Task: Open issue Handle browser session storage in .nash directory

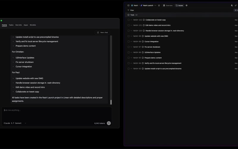Action: point(165,31)
